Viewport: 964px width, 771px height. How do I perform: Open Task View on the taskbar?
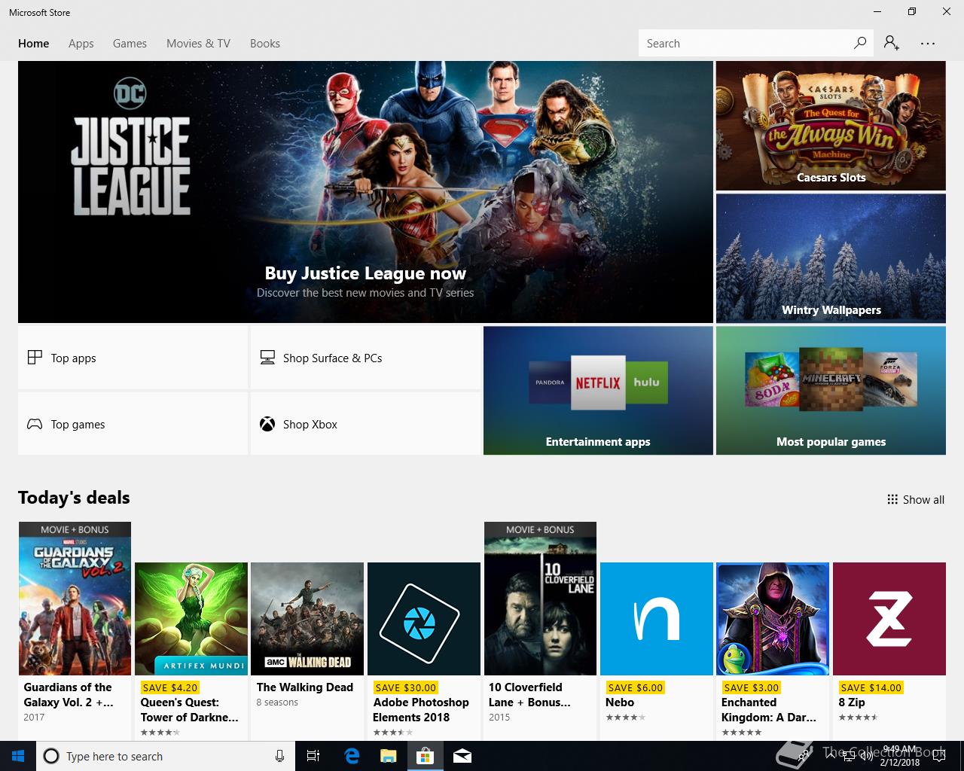[x=313, y=756]
